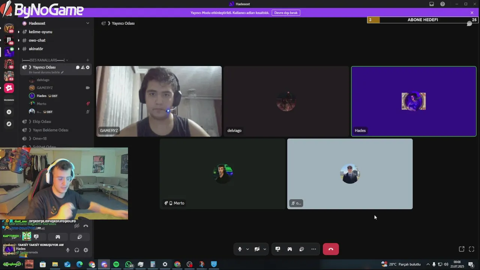Screen dimensions: 480x270
Task: Focus Hades participant tile
Action: [x=414, y=101]
